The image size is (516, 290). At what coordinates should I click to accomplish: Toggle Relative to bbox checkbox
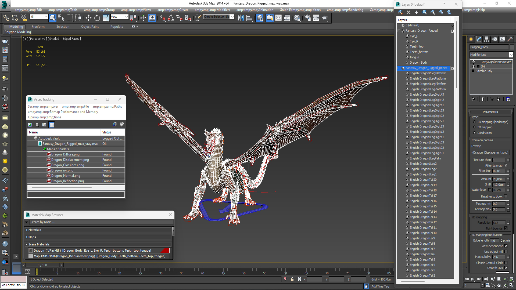click(x=506, y=197)
